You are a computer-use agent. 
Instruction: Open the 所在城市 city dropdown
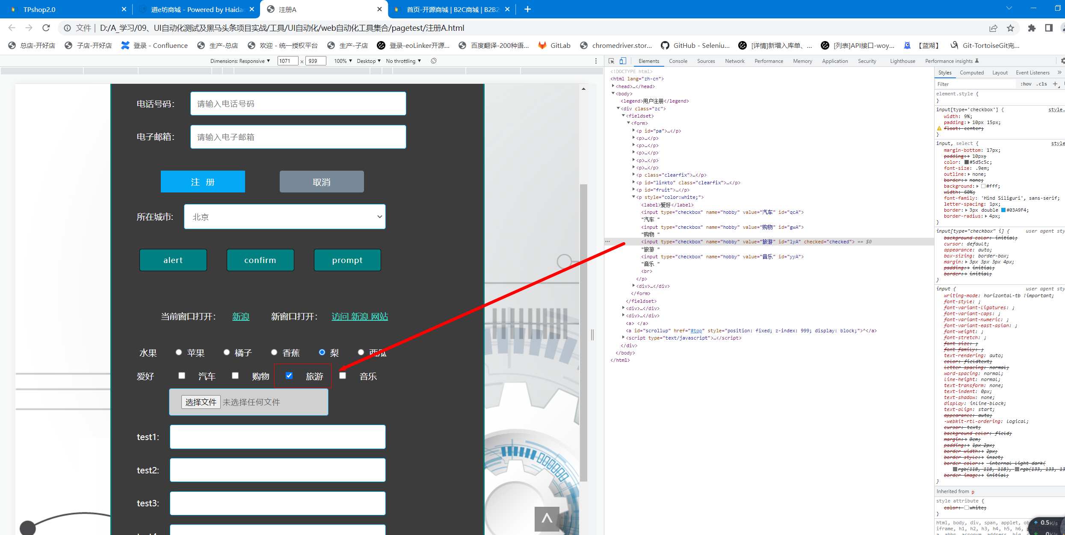(x=284, y=217)
